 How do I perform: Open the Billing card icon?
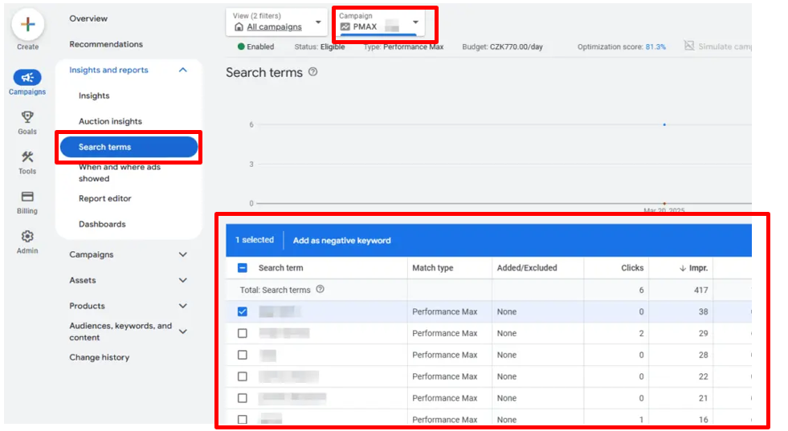(x=27, y=197)
